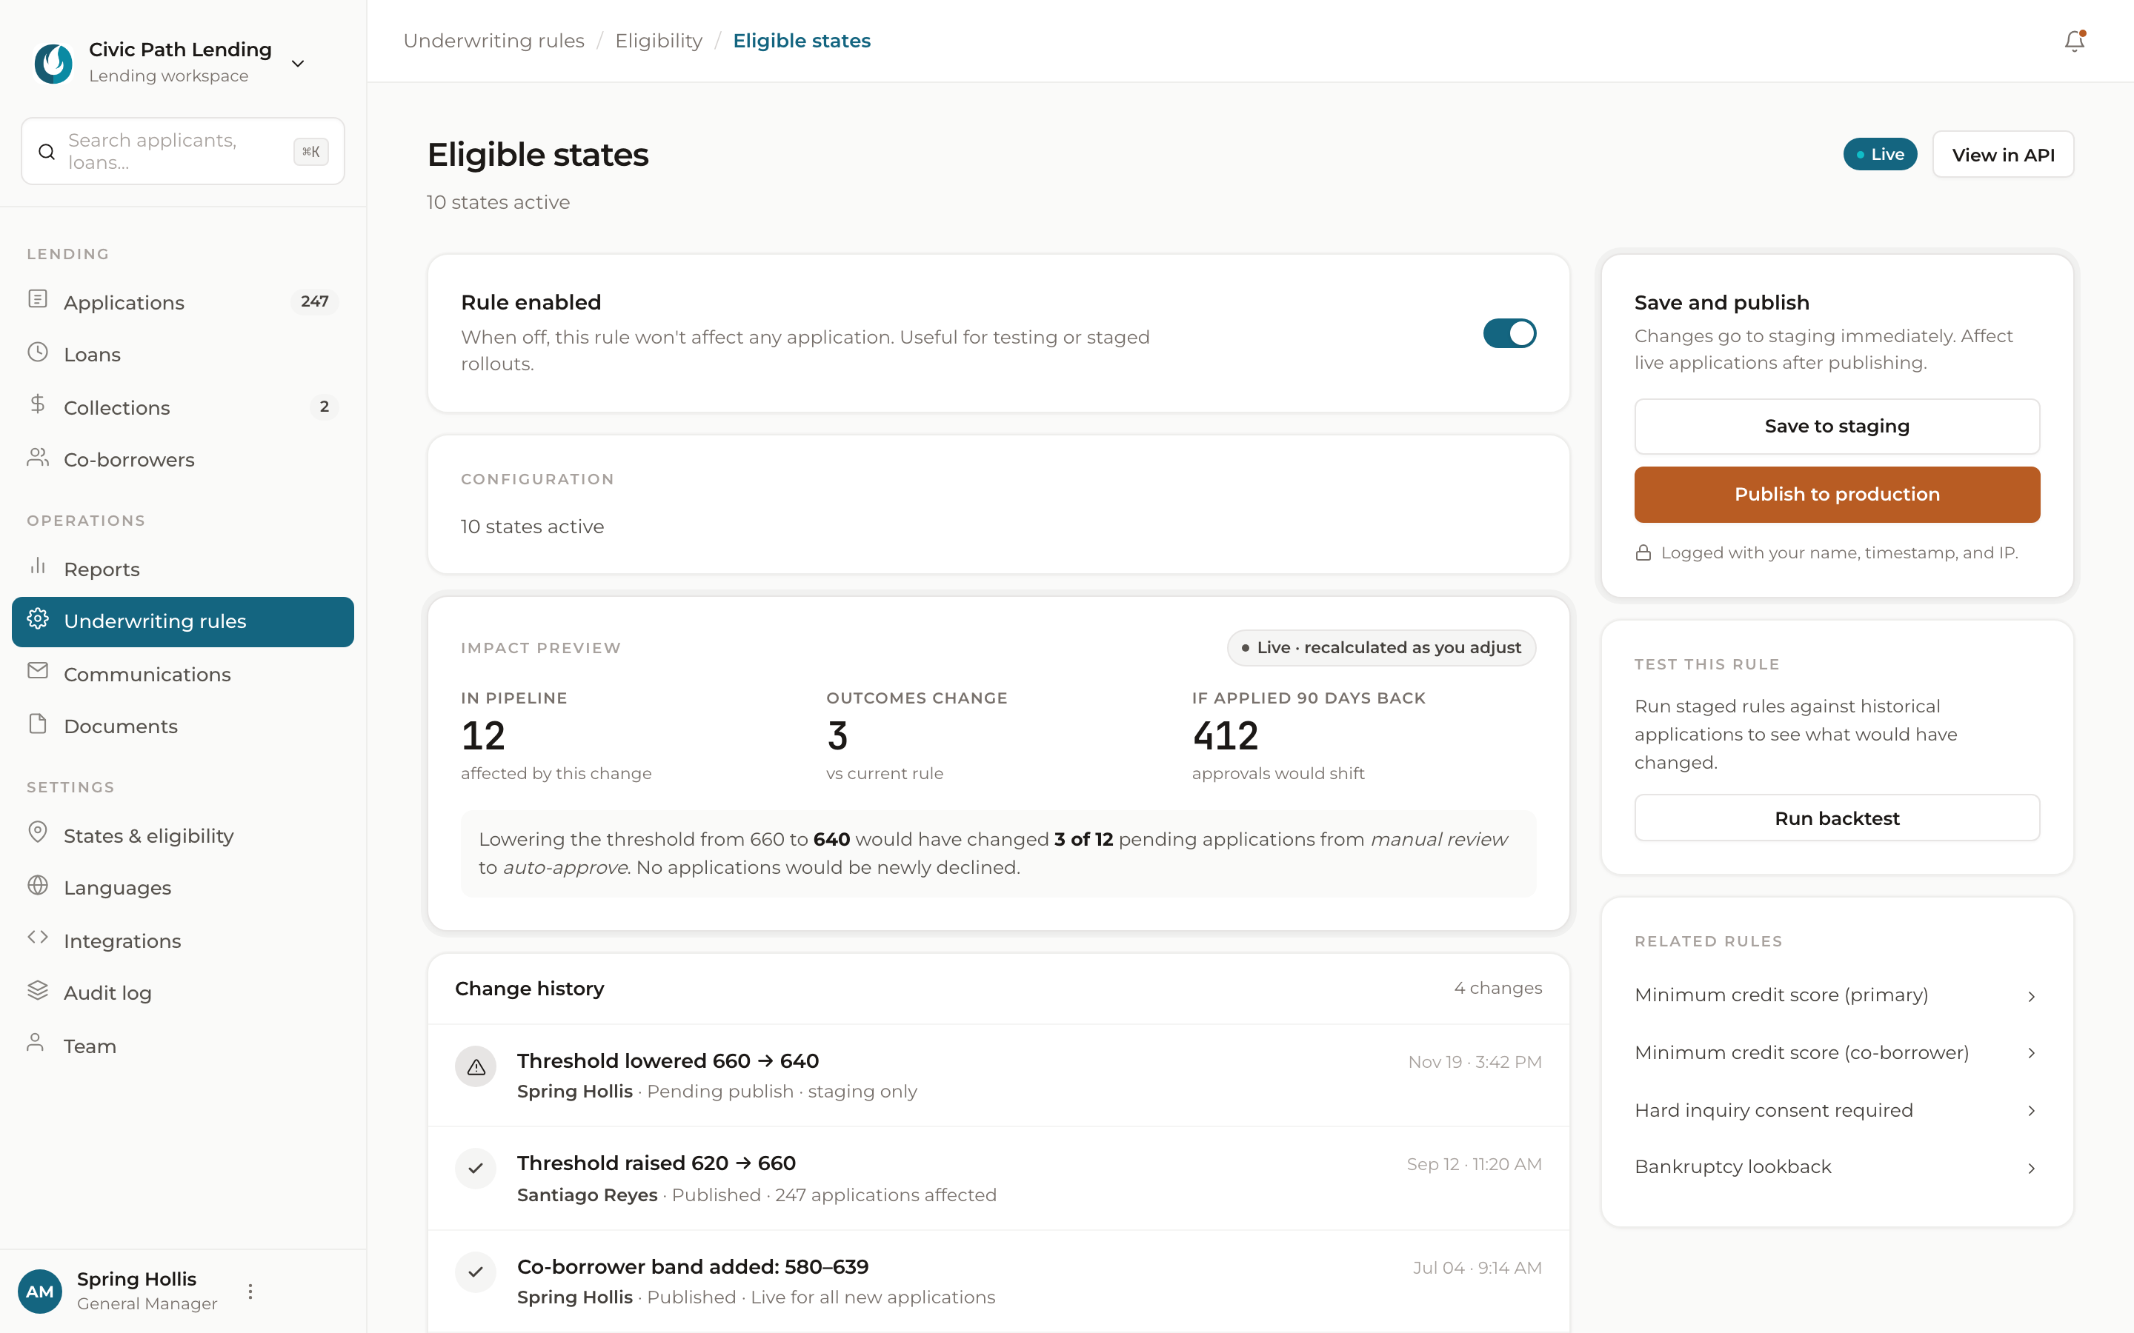This screenshot has height=1333, width=2134.
Task: Click the Eligible states breadcrumb
Action: [802, 41]
